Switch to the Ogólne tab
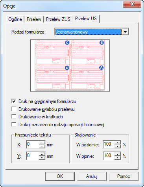Viewport: 144px width, 187px height. (x=15, y=19)
